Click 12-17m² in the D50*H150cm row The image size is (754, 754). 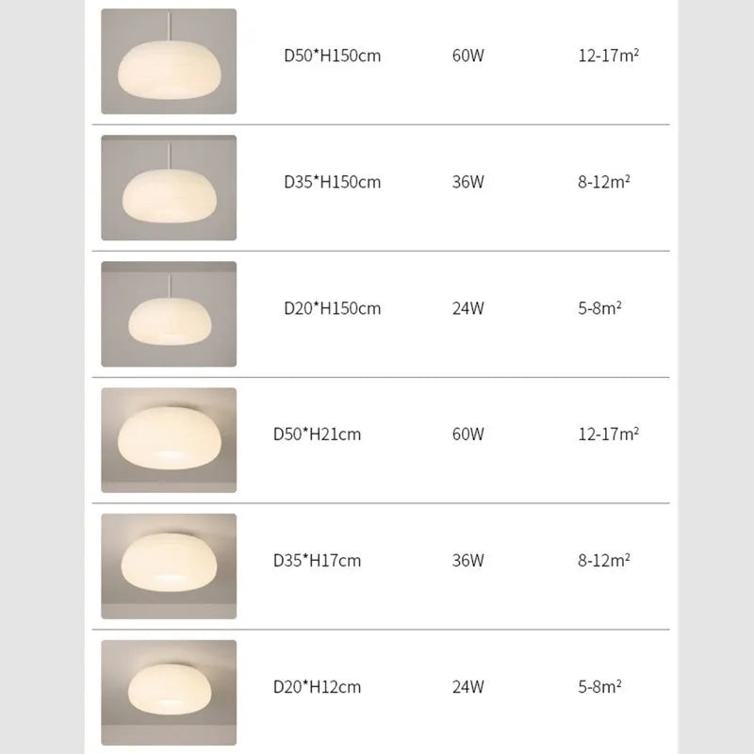tap(609, 56)
